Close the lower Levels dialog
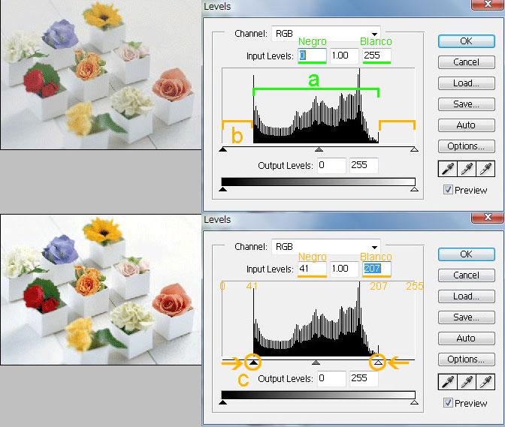The width and height of the screenshot is (505, 427). coord(488,218)
